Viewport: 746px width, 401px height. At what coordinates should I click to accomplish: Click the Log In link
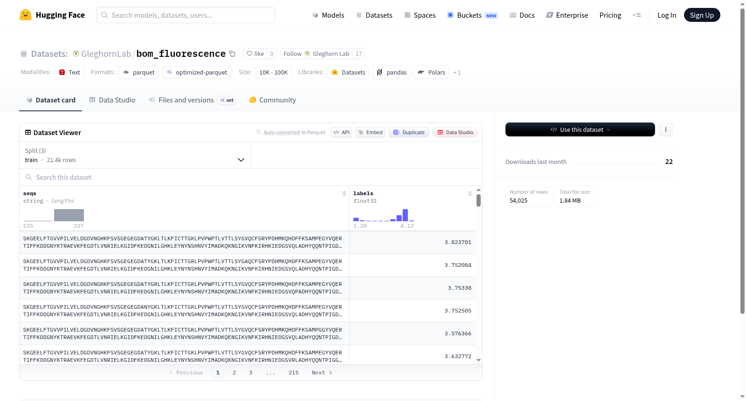(667, 15)
